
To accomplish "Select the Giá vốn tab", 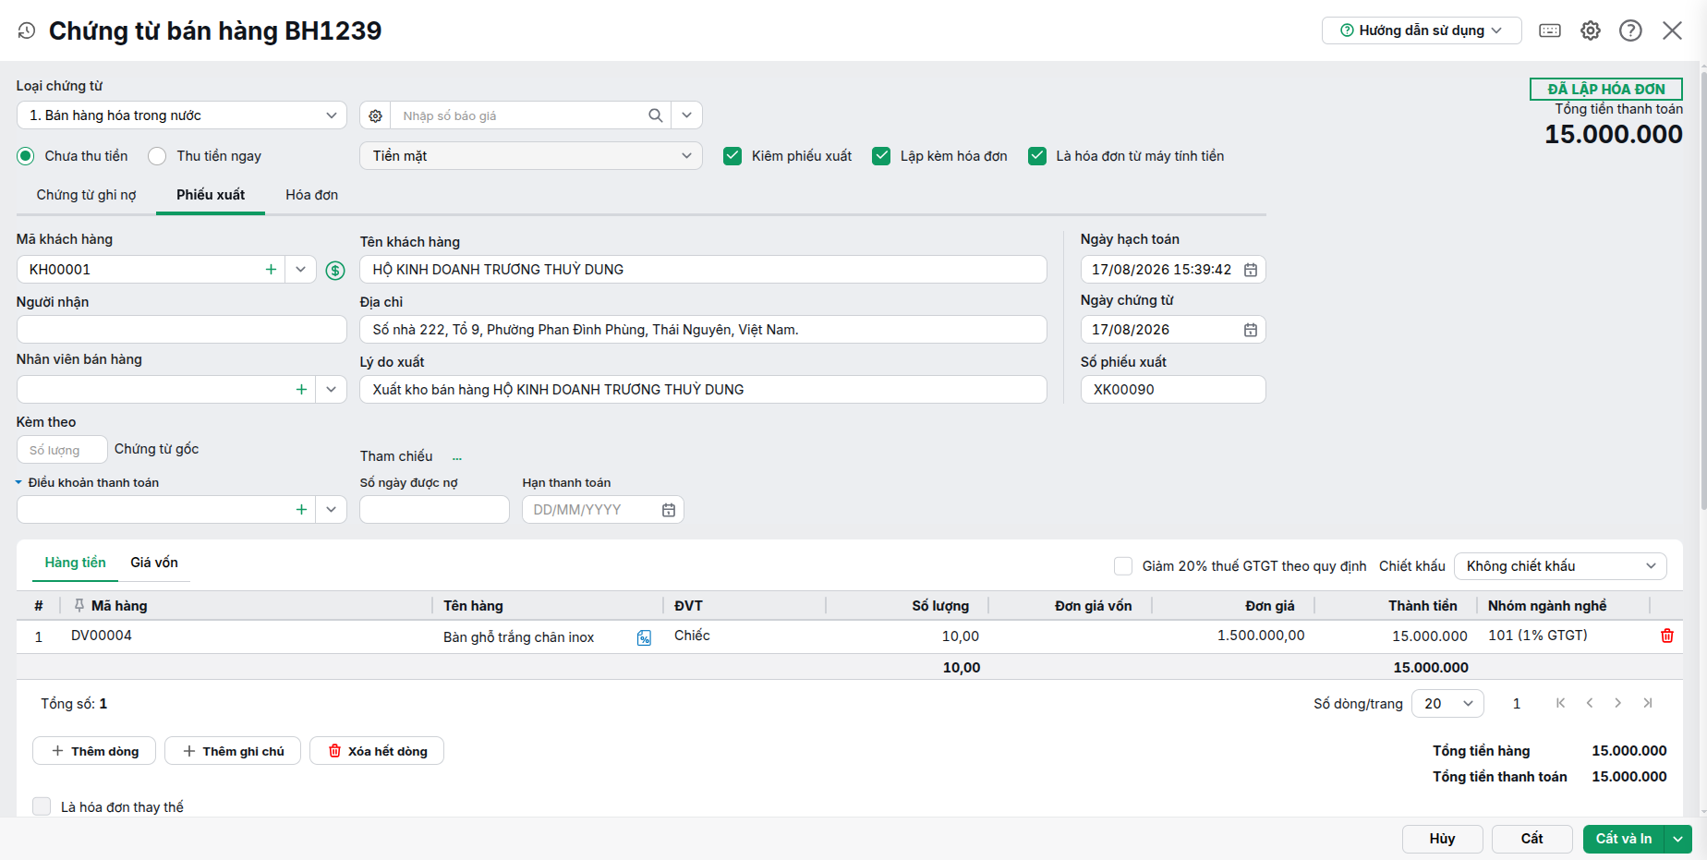I will (x=154, y=563).
